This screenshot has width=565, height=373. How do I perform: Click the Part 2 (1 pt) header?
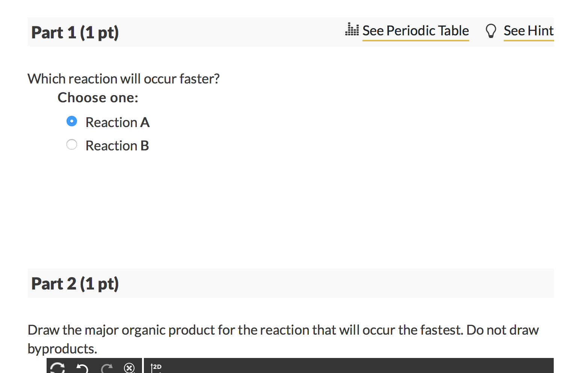(x=74, y=284)
